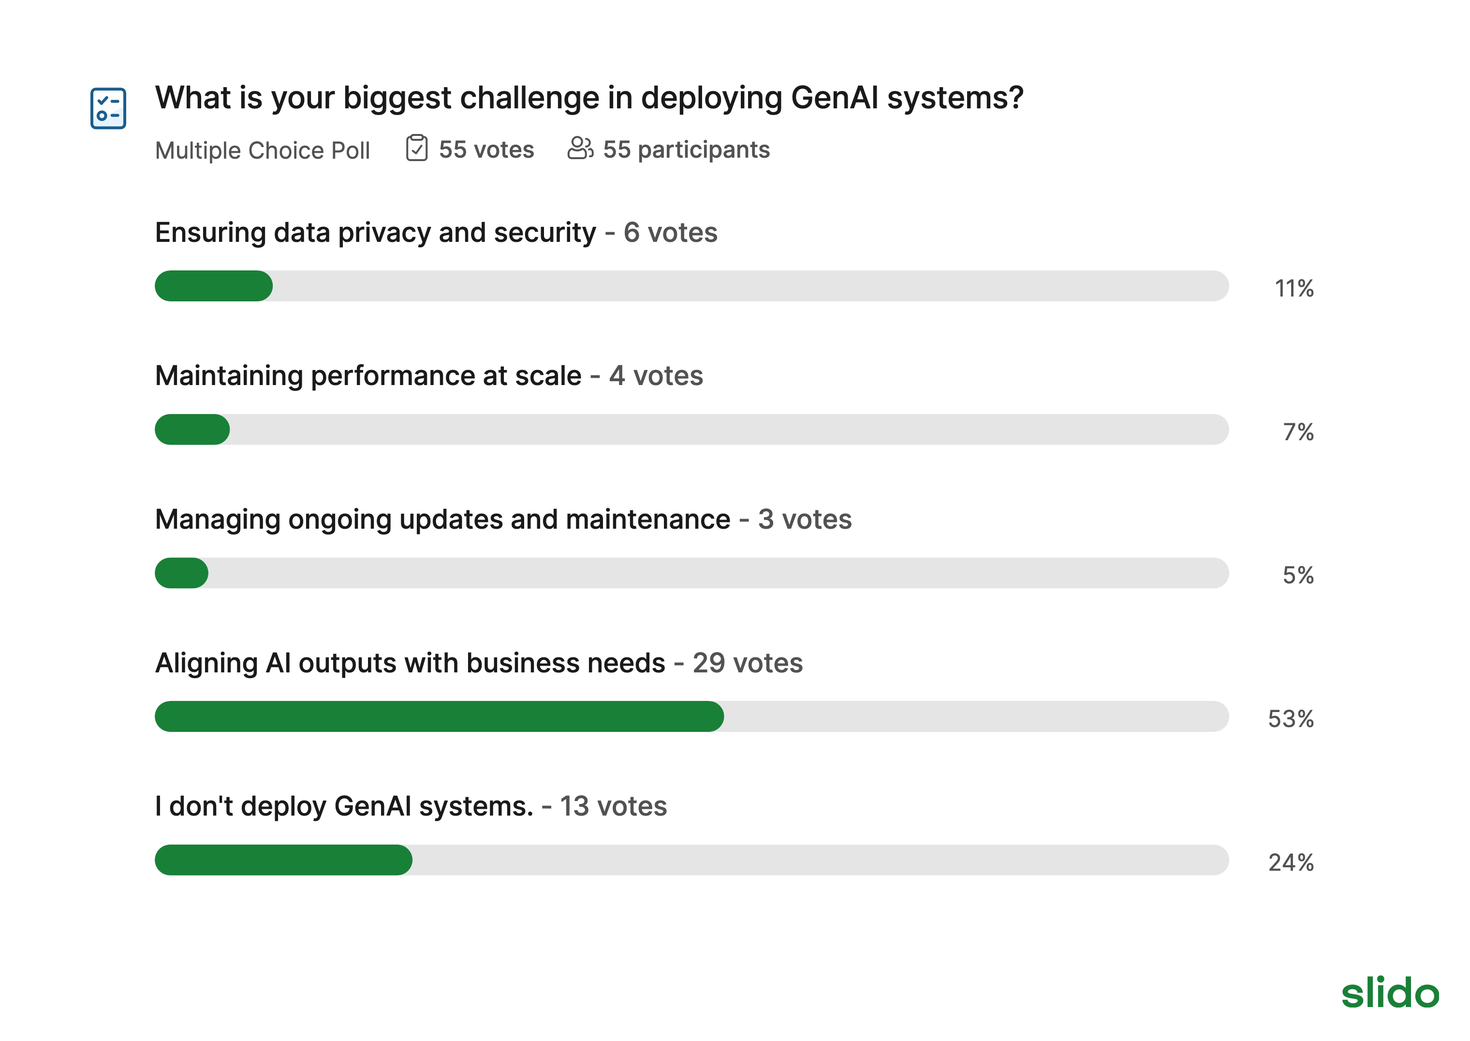Select the poll question title text
Image resolution: width=1470 pixels, height=1041 pixels.
(589, 99)
